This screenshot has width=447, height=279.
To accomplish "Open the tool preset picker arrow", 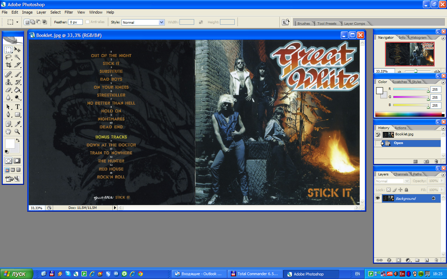I will coord(17,22).
